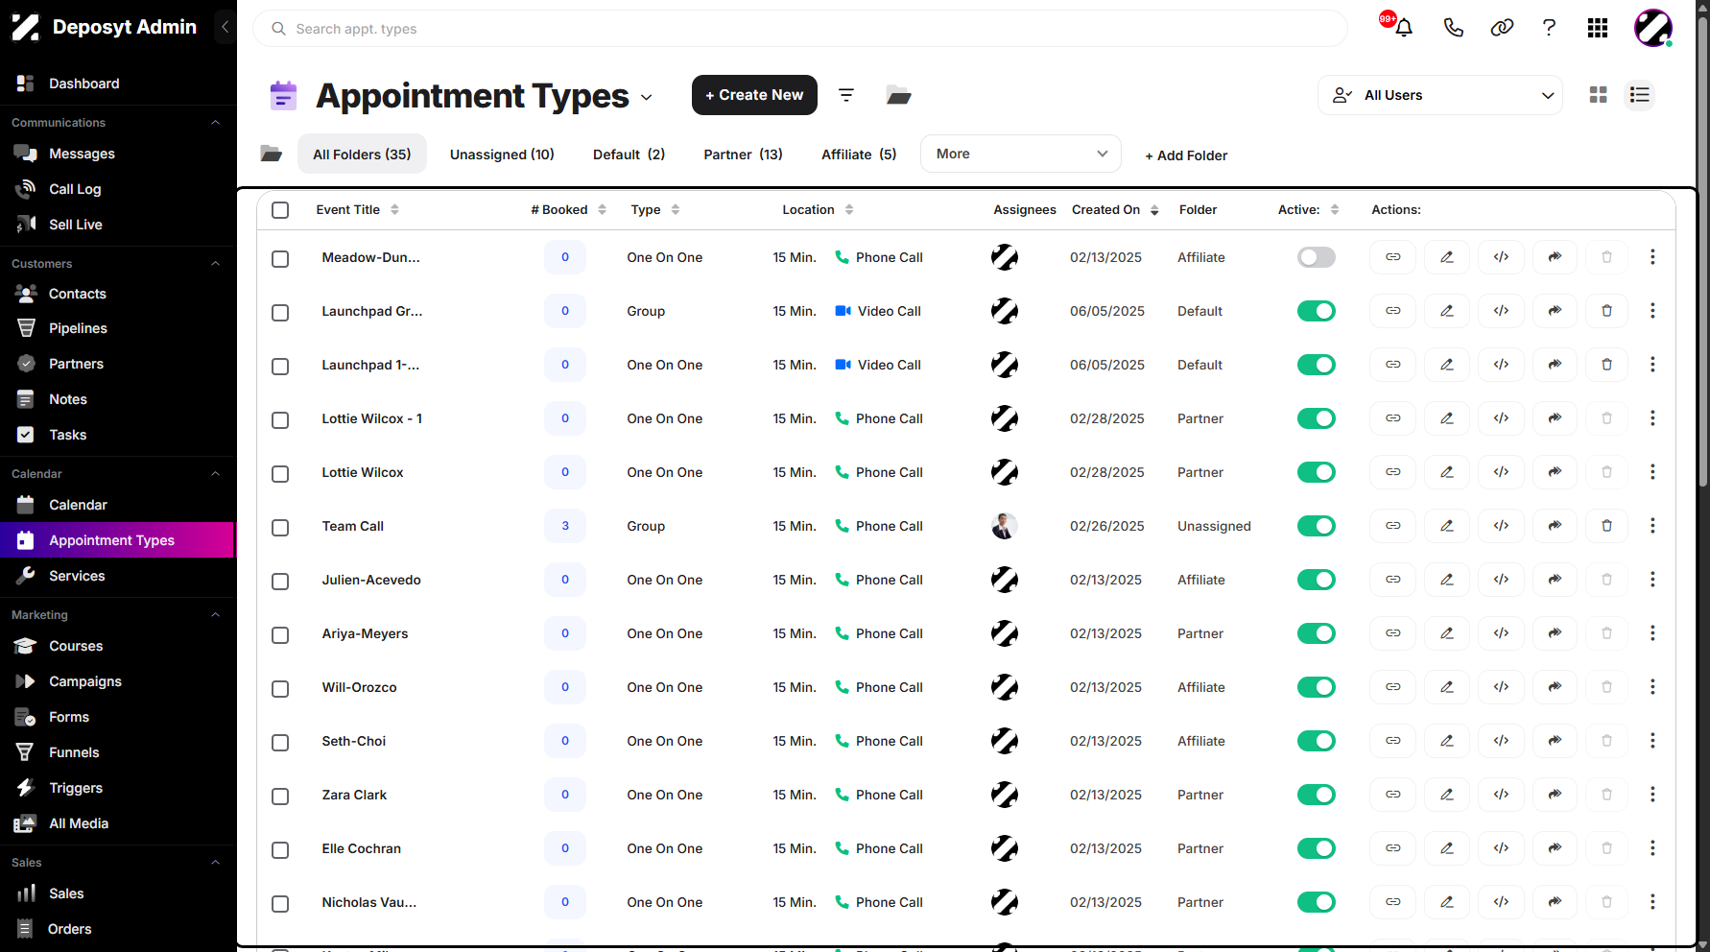Open the user profile avatar

pos(1653,28)
